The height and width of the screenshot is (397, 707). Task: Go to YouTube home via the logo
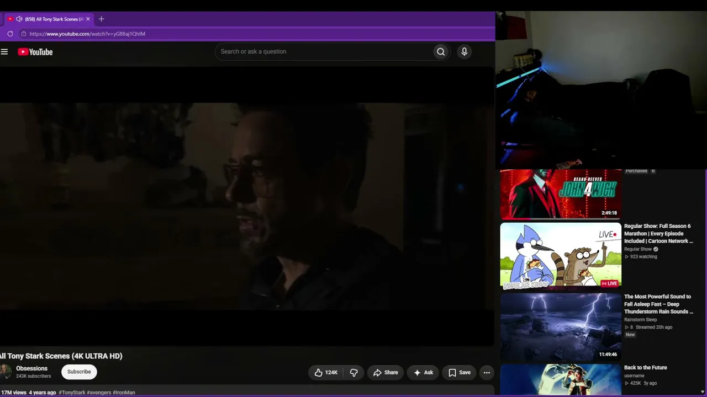pyautogui.click(x=35, y=52)
